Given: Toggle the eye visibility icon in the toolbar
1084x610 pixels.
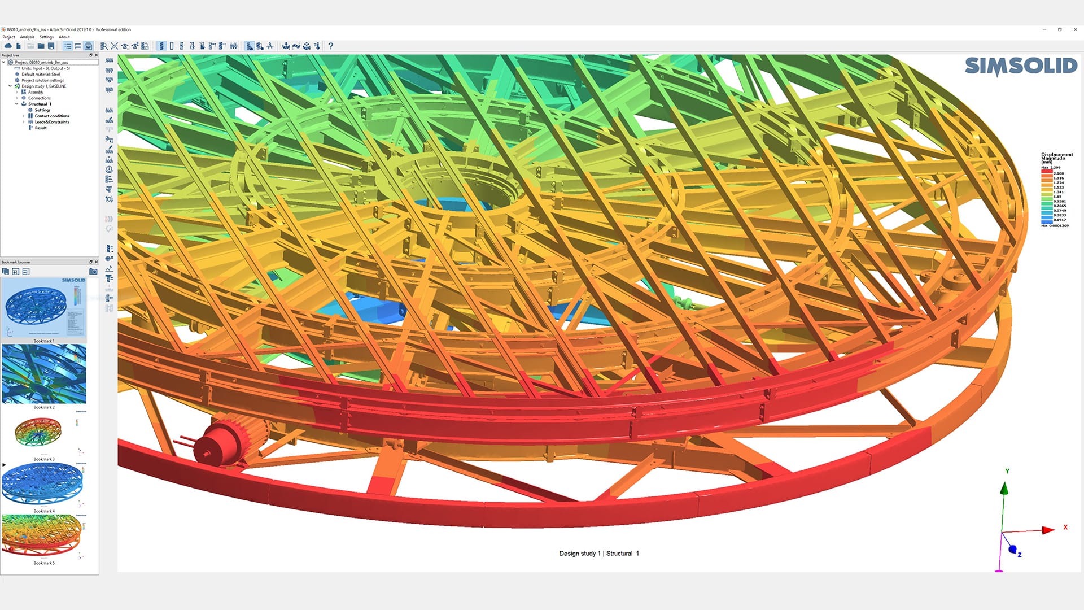Looking at the screenshot, I should coord(124,46).
